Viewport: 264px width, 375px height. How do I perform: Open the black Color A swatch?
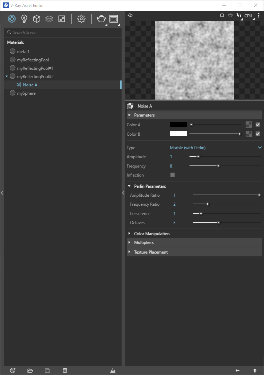178,125
